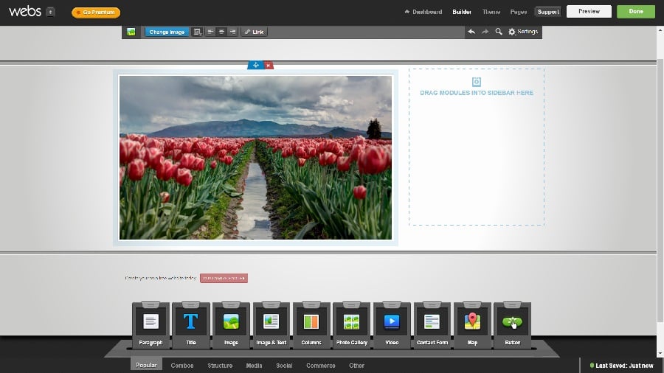664x373 pixels.
Task: Open the dropdown next to webs logo
Action: pos(50,12)
